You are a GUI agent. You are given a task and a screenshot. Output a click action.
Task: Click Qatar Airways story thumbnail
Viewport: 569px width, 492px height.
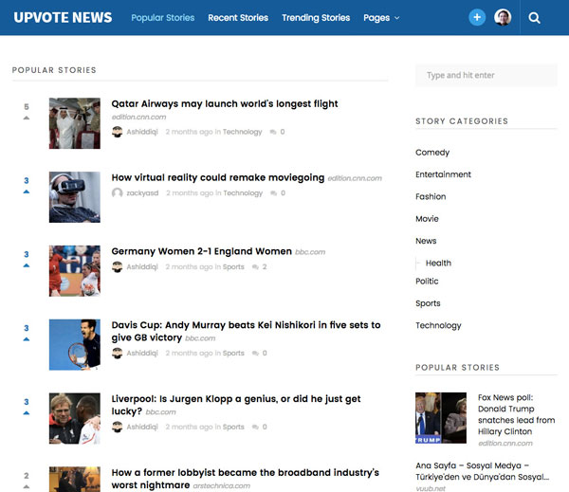(x=75, y=123)
